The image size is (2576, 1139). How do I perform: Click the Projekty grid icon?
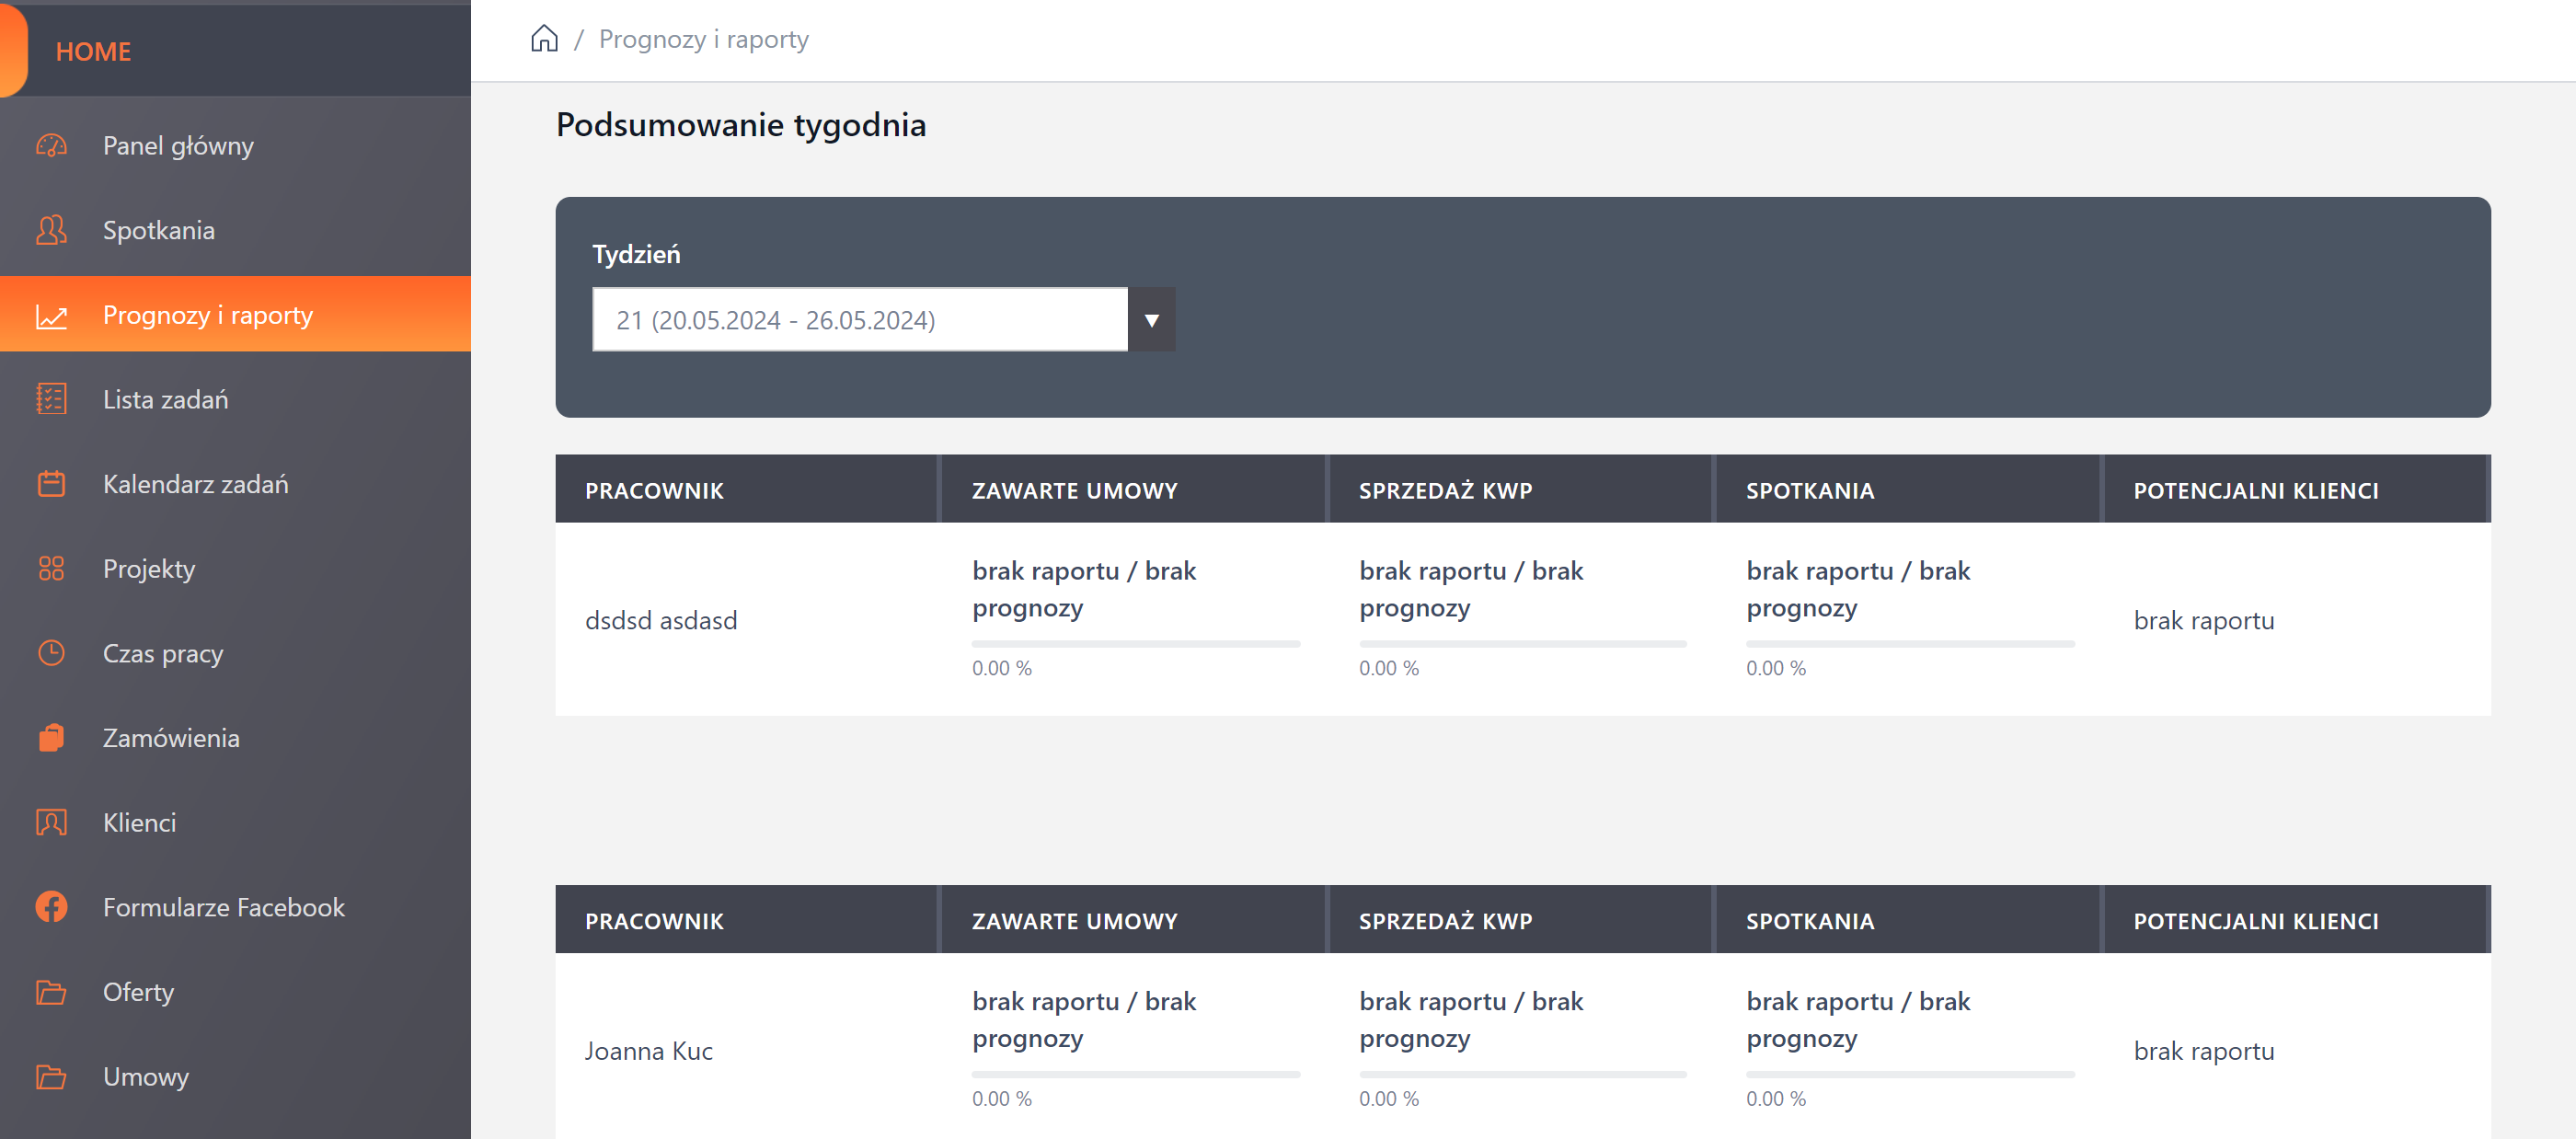[51, 568]
